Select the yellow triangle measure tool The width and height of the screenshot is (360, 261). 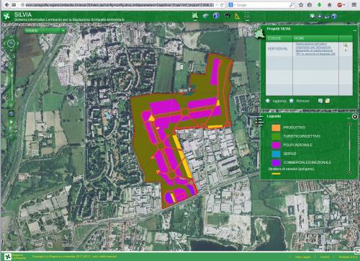[237, 16]
